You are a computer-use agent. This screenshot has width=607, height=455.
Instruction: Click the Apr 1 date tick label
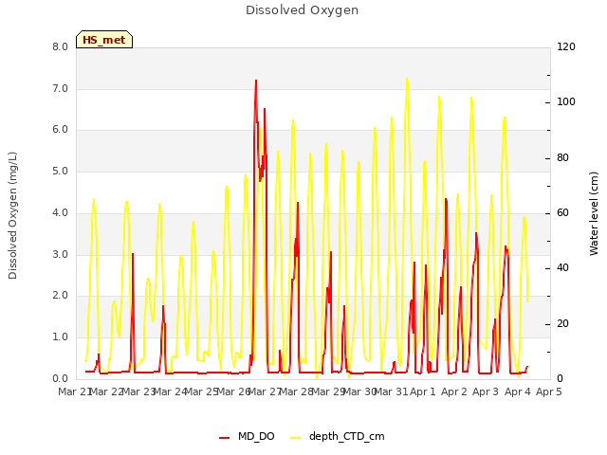click(423, 391)
